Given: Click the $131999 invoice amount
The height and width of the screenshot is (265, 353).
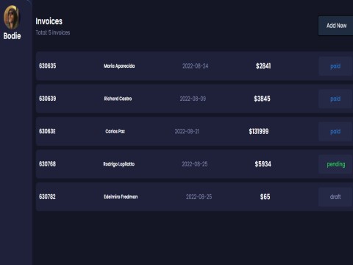Looking at the screenshot, I should [259, 131].
